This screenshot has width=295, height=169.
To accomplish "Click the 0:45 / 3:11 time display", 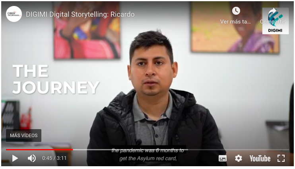I will (54, 158).
